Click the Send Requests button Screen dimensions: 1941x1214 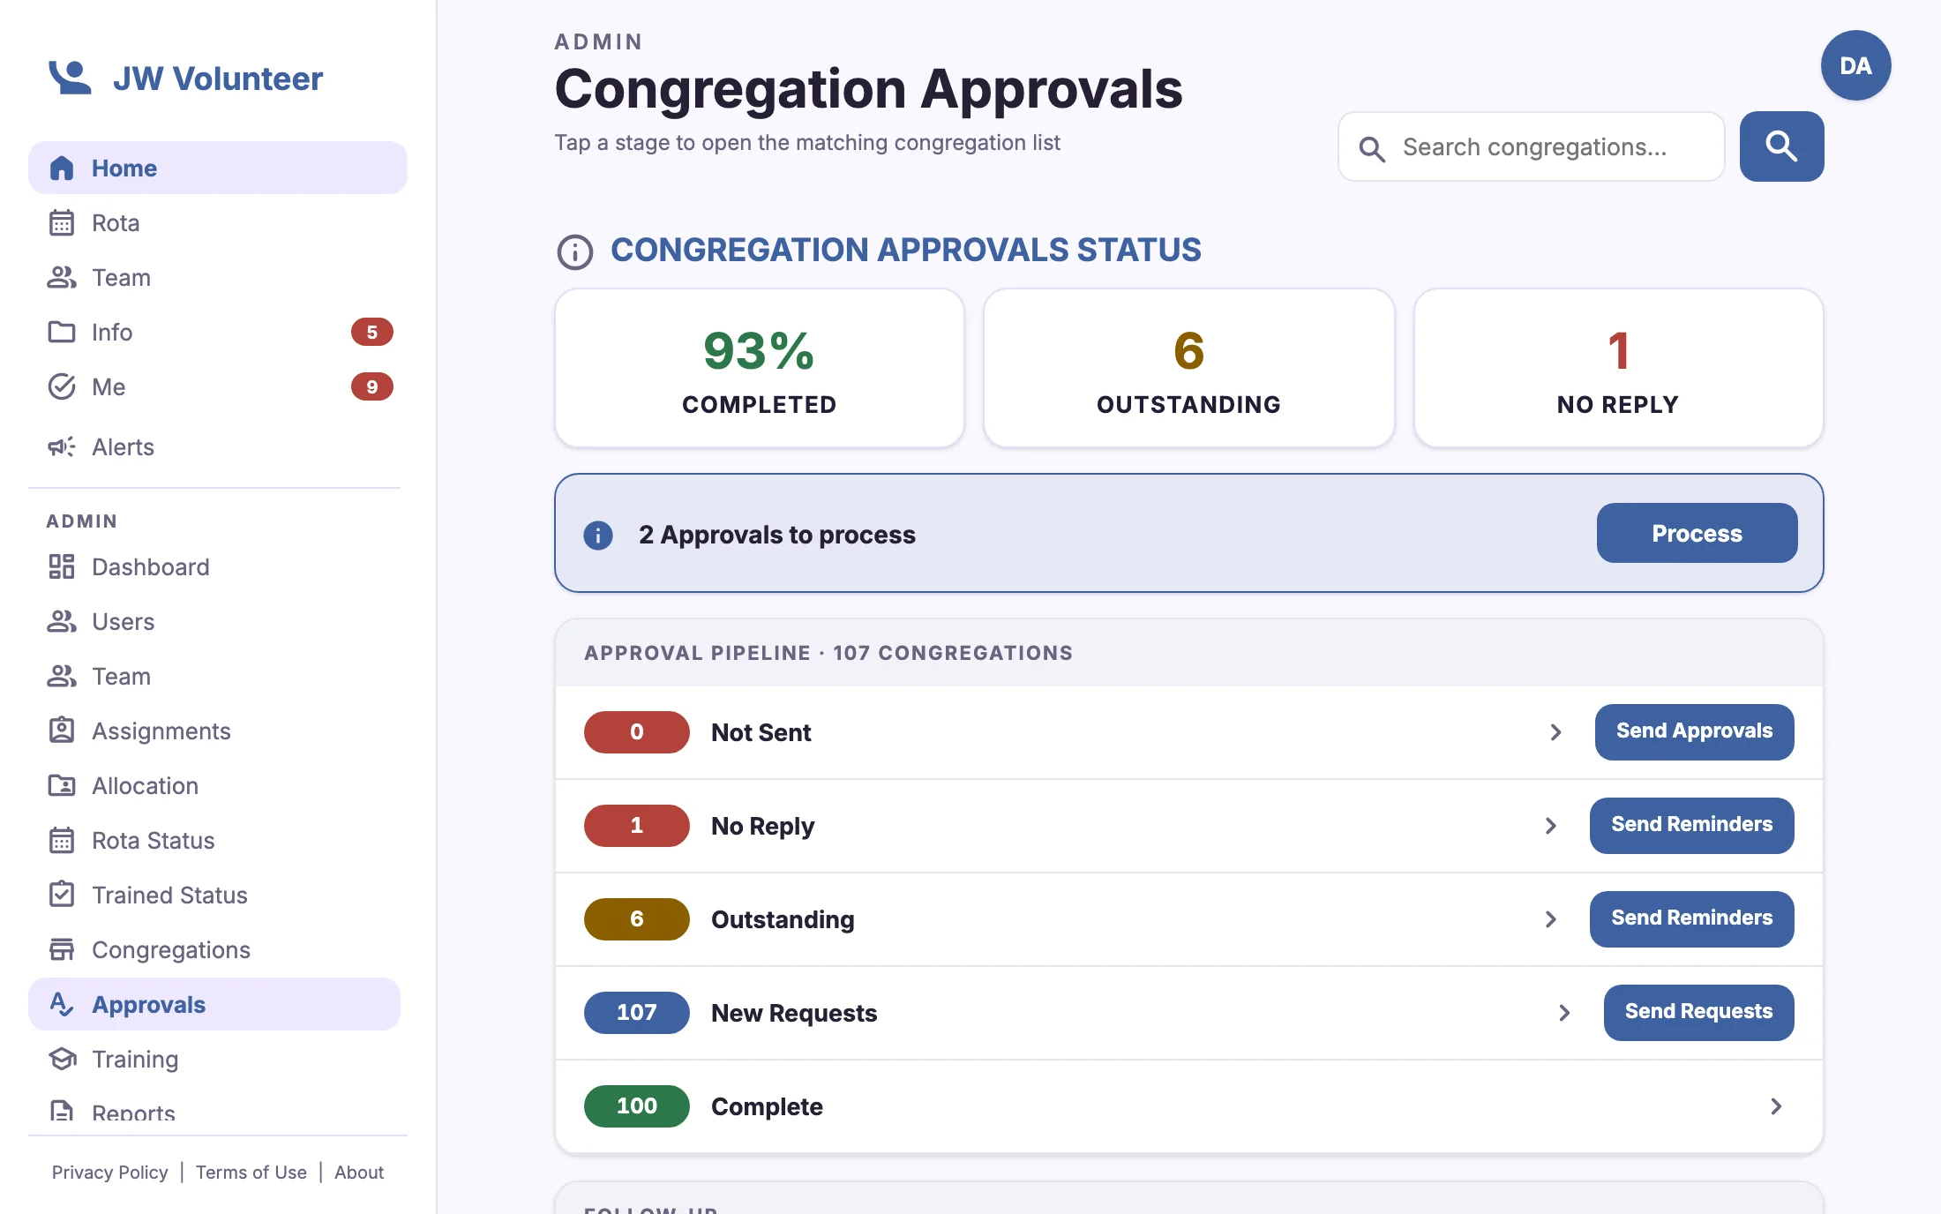pyautogui.click(x=1698, y=1012)
